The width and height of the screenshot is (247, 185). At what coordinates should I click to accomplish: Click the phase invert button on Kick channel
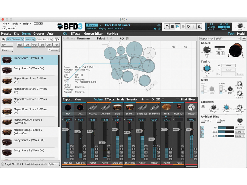pyautogui.click(x=72, y=152)
